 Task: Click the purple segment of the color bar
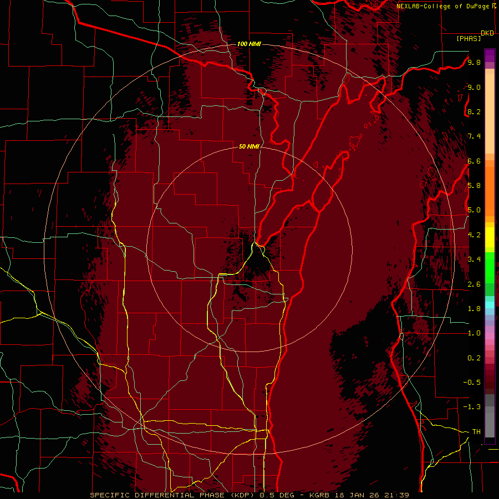490,55
